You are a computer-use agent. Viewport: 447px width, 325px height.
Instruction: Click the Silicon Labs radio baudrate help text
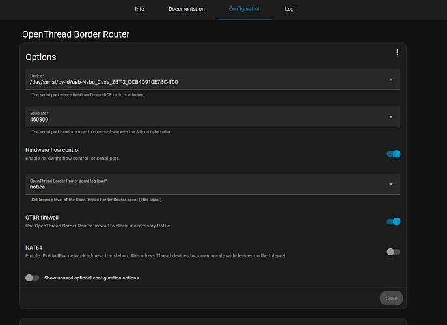point(101,132)
